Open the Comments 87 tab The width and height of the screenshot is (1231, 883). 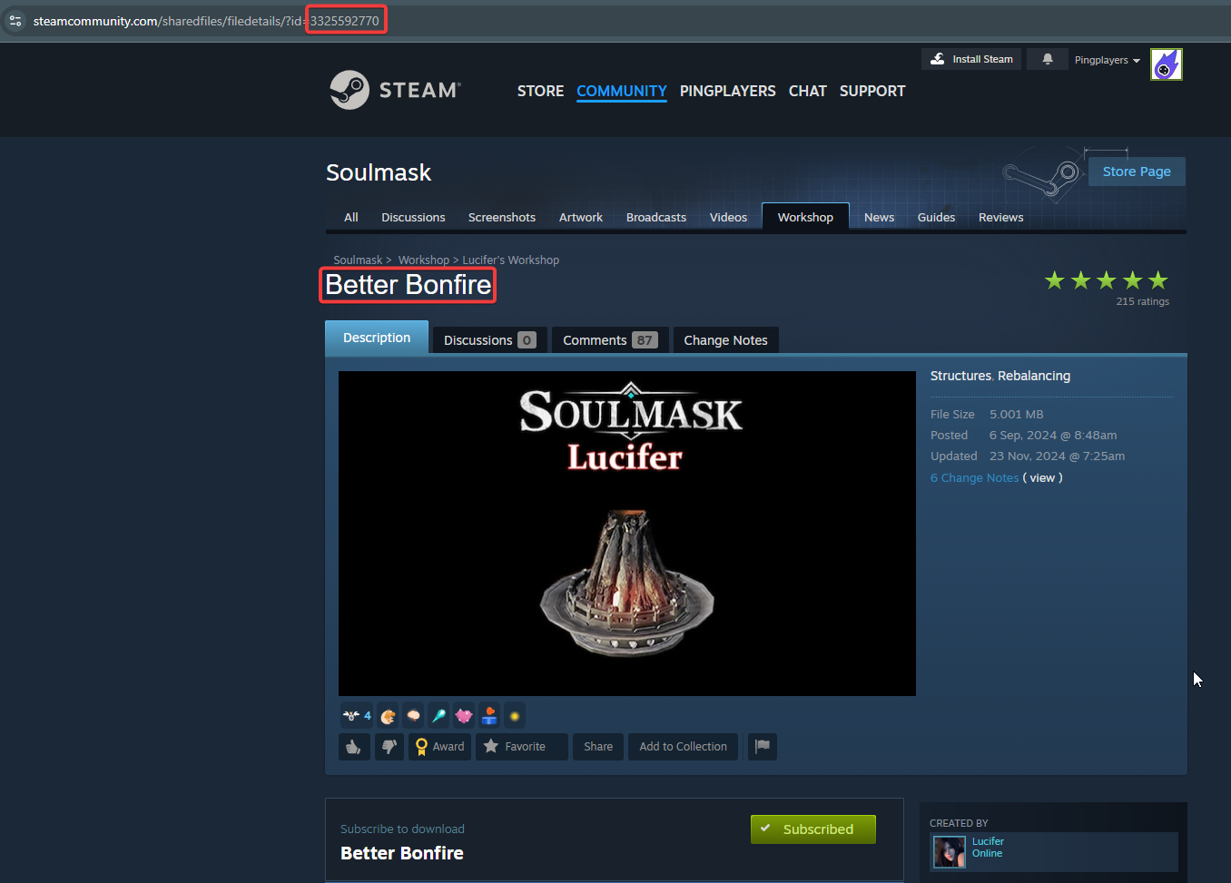[x=610, y=340]
